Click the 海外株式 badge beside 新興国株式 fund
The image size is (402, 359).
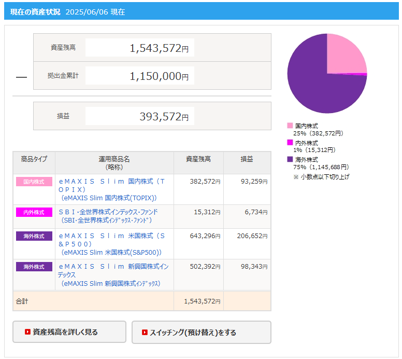coord(34,267)
